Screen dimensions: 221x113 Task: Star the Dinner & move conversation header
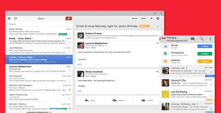(158, 26)
